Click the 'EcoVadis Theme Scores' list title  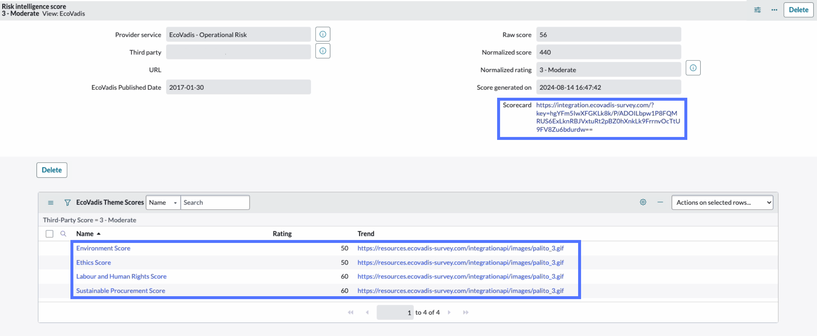[x=110, y=202]
